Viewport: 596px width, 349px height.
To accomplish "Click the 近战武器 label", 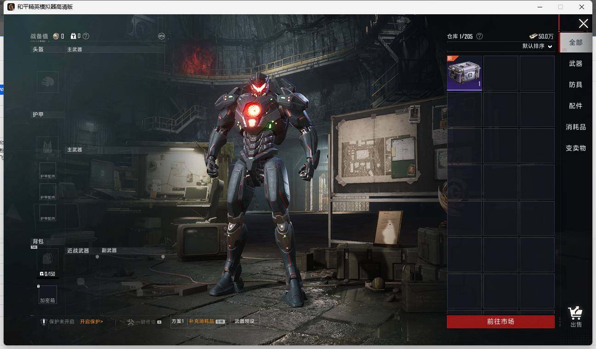I will coord(78,251).
